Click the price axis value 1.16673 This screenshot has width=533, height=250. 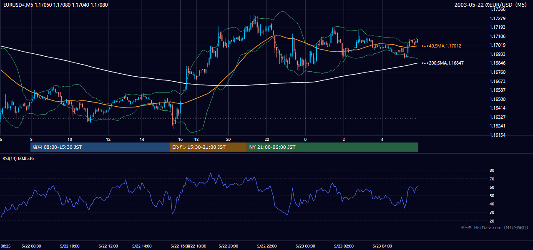498,81
